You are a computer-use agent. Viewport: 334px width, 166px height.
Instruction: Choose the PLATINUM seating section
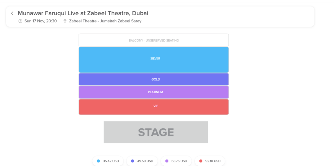pyautogui.click(x=154, y=92)
